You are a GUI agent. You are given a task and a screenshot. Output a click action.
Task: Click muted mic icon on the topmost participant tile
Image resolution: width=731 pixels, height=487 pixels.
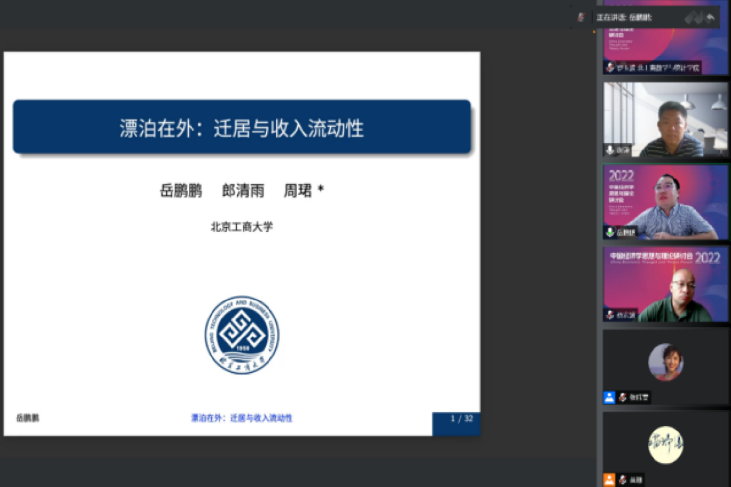tap(610, 67)
